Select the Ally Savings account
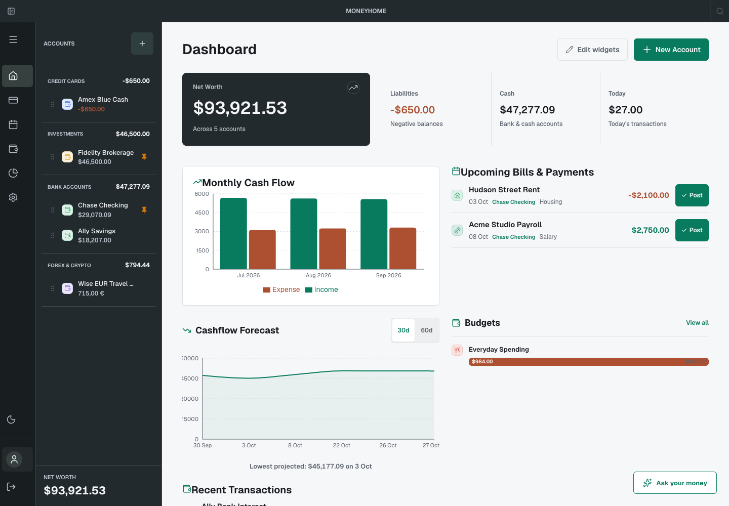Viewport: 729px width, 506px height. pyautogui.click(x=99, y=235)
